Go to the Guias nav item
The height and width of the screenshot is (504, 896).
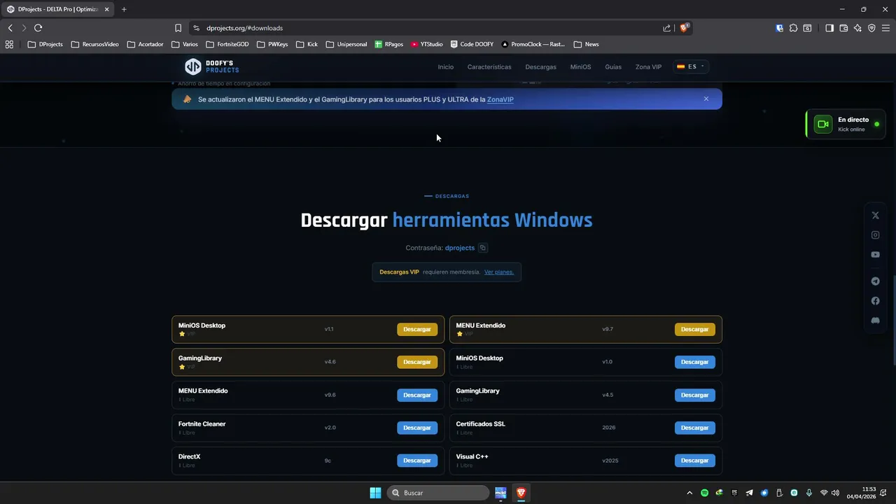[613, 66]
